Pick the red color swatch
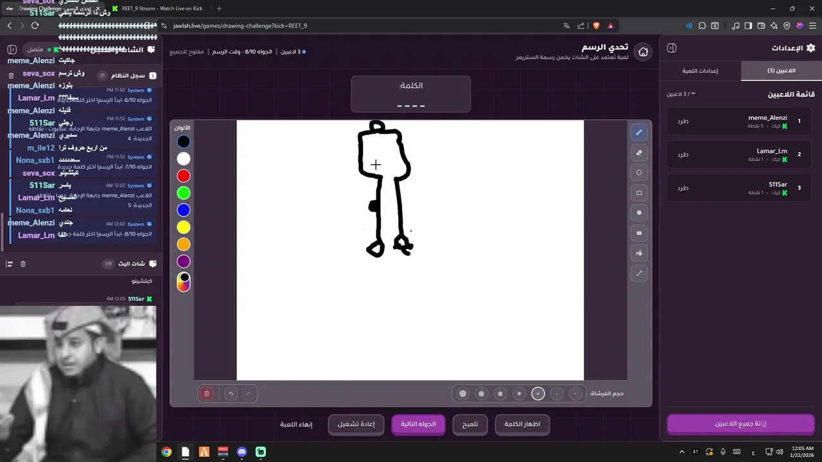822x462 pixels. pos(184,176)
